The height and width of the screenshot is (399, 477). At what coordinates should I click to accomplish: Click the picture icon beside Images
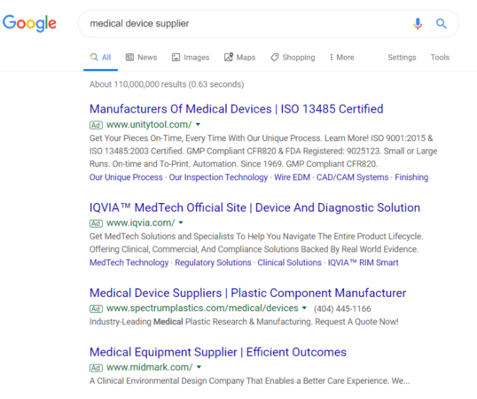pyautogui.click(x=176, y=57)
